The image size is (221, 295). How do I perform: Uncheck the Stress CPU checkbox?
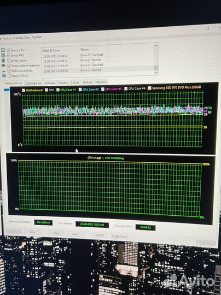click(8, 50)
